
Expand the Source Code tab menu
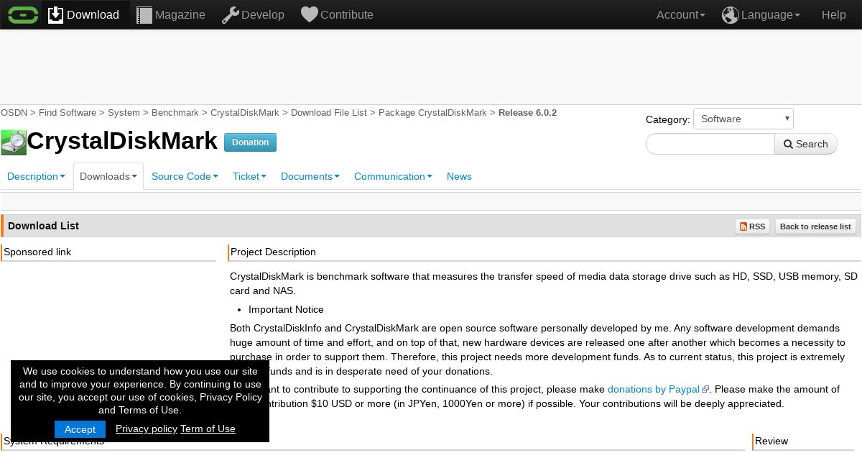(185, 176)
